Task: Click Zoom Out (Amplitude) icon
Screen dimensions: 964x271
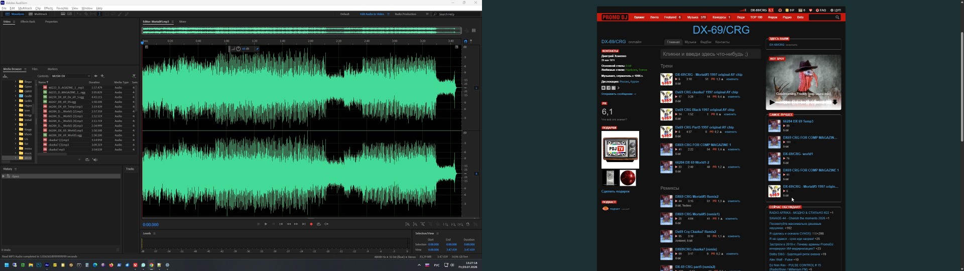Action: 415,224
